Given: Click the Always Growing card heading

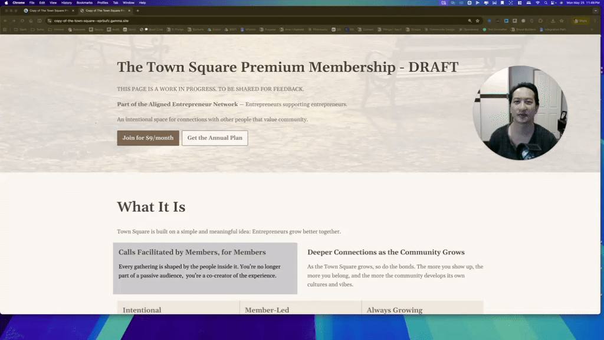Looking at the screenshot, I should tap(395, 310).
